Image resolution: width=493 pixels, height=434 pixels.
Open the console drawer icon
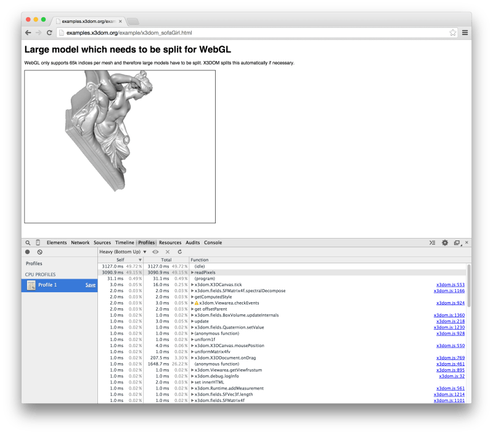[x=433, y=243]
